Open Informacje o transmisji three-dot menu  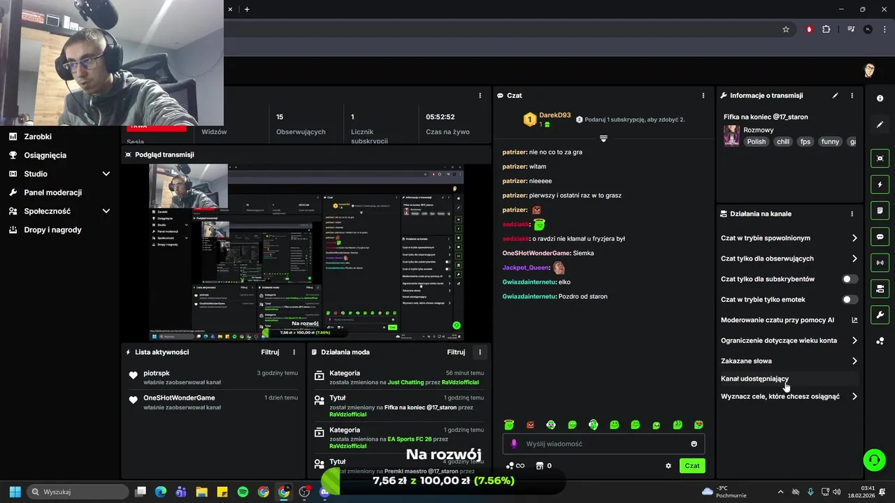point(852,95)
